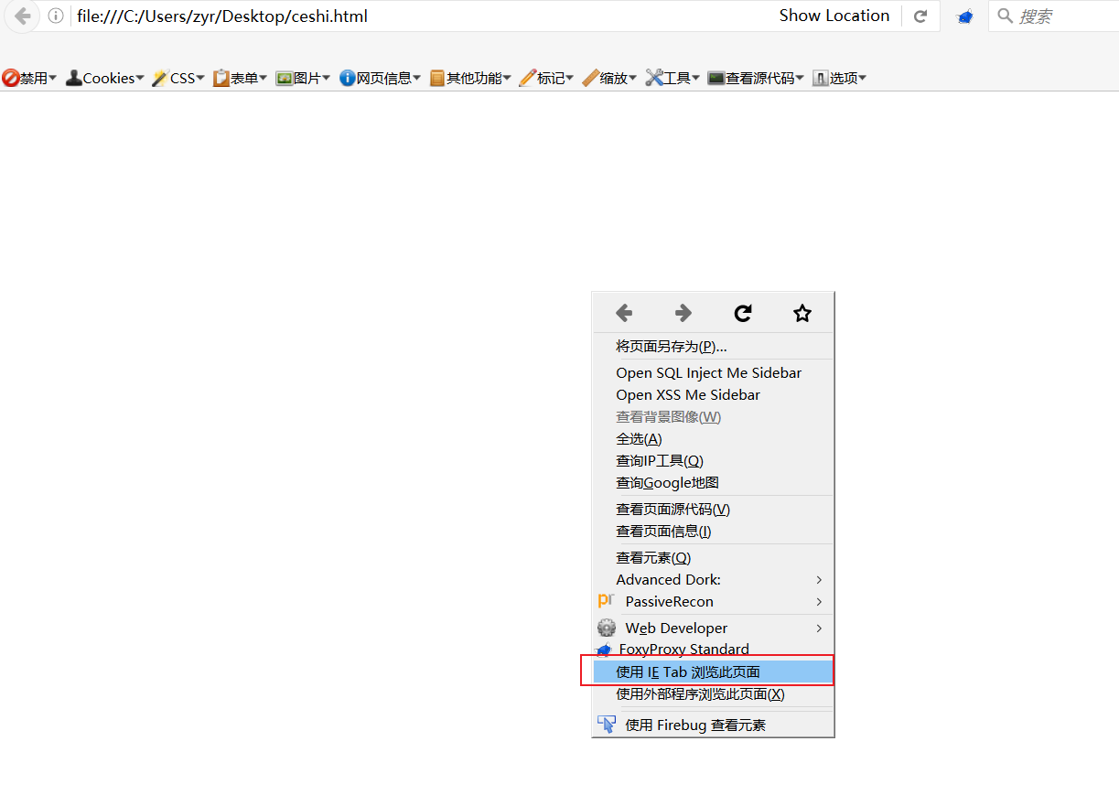Image resolution: width=1119 pixels, height=795 pixels.
Task: Open the 网页信息 dropdown menu
Action: [x=380, y=79]
